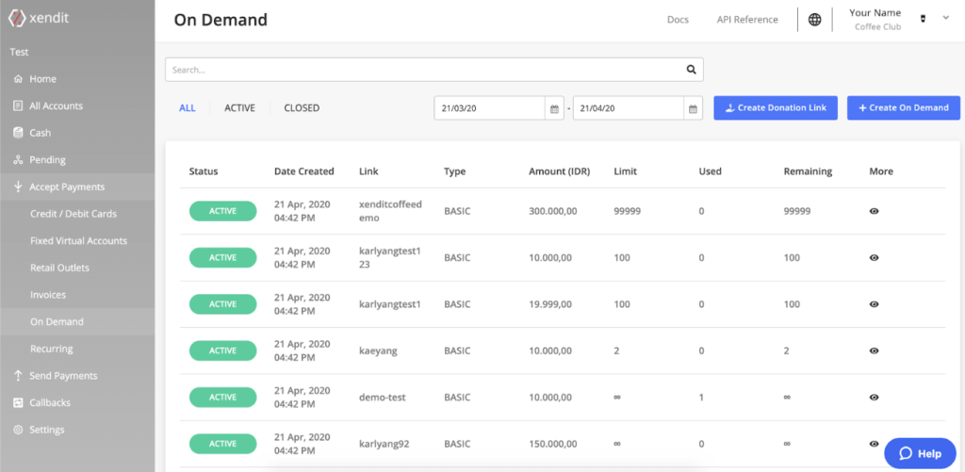Click the Your Name account label
The image size is (965, 472).
click(x=875, y=13)
